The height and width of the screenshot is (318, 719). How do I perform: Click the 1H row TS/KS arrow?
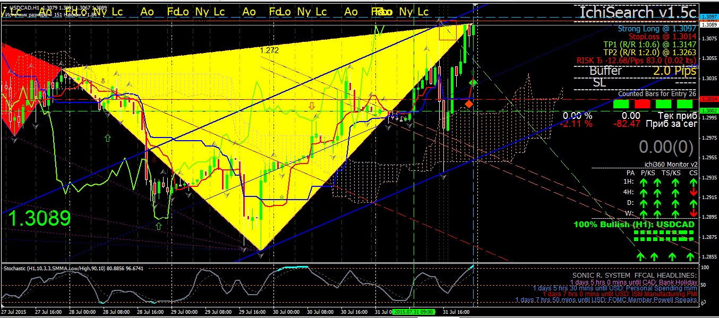(x=675, y=182)
